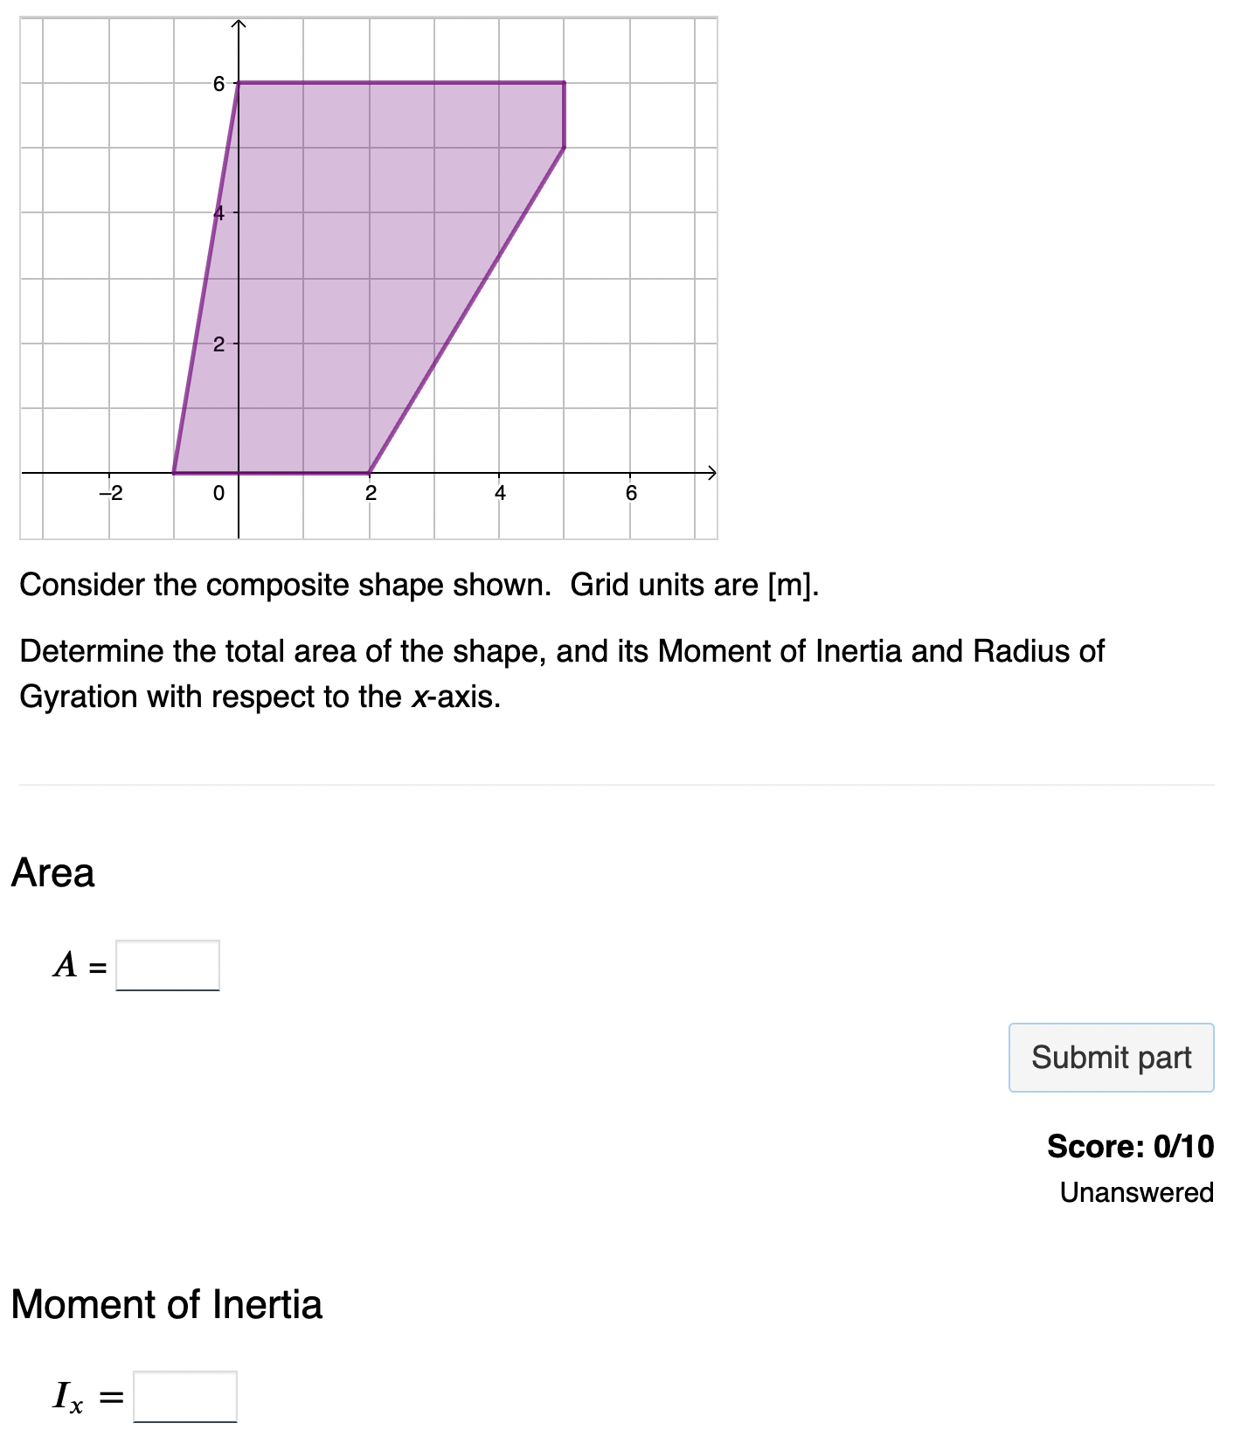The width and height of the screenshot is (1241, 1437).
Task: Select the origin point labeled 0
Action: (218, 493)
